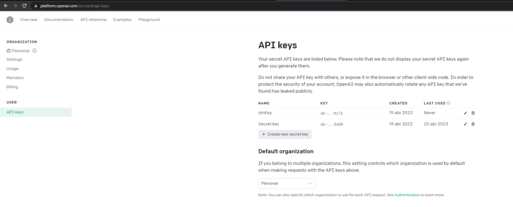Open the Documentation tab
Image resolution: width=513 pixels, height=207 pixels.
[x=59, y=19]
